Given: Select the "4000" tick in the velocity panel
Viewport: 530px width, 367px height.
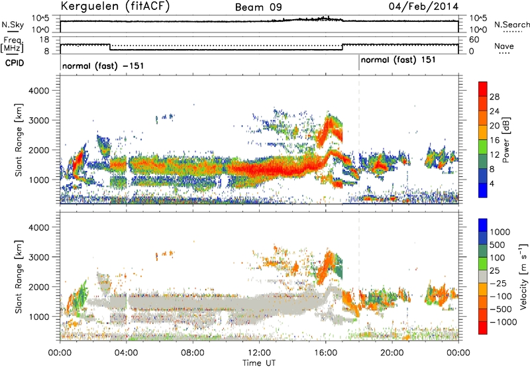Looking at the screenshot, I should click(38, 227).
